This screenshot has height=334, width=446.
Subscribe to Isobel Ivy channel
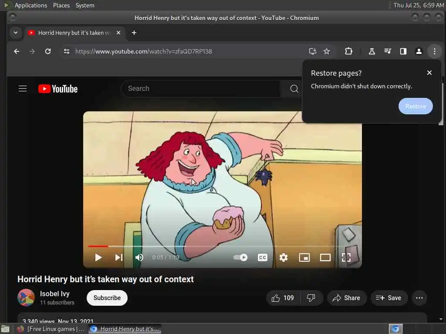coord(107,298)
